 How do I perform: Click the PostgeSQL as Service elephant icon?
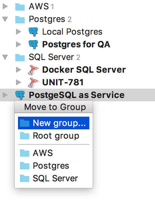(x=20, y=95)
